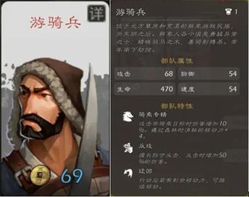Select the 速度 54 stat box
Image resolution: width=249 pixels, height=197 pixels.
(x=209, y=89)
